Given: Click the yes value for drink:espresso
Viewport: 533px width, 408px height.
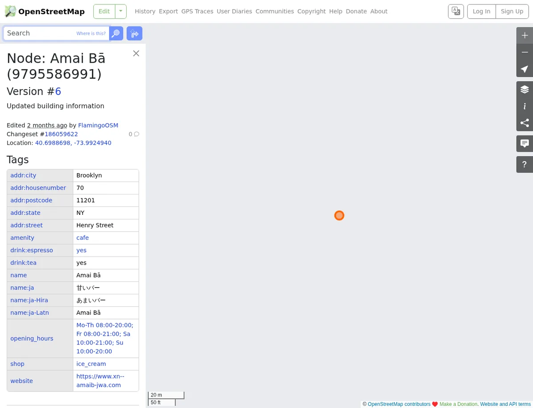Looking at the screenshot, I should pos(81,250).
